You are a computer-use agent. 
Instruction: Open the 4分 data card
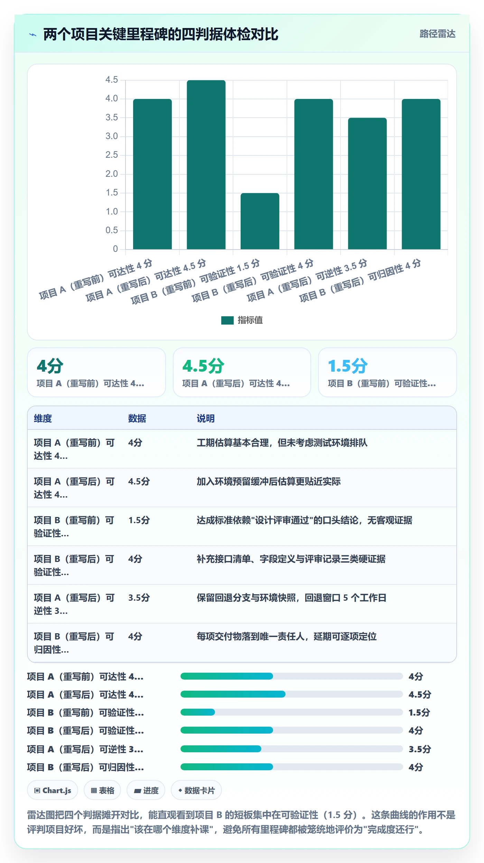[96, 372]
